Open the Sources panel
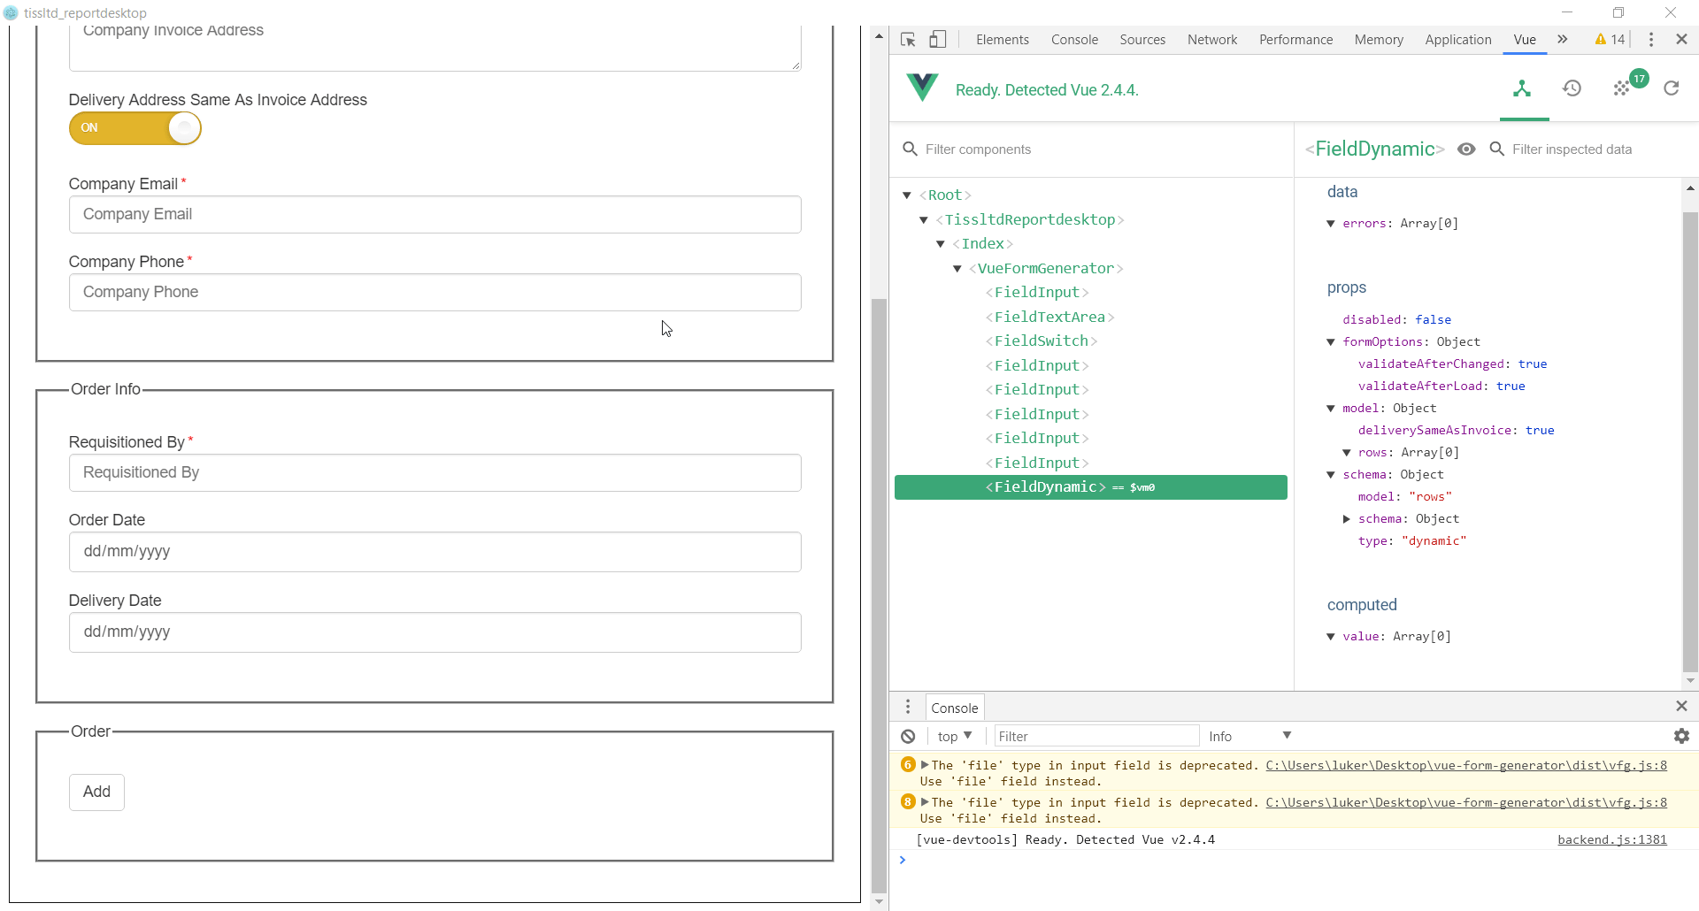The image size is (1699, 911). click(1142, 40)
